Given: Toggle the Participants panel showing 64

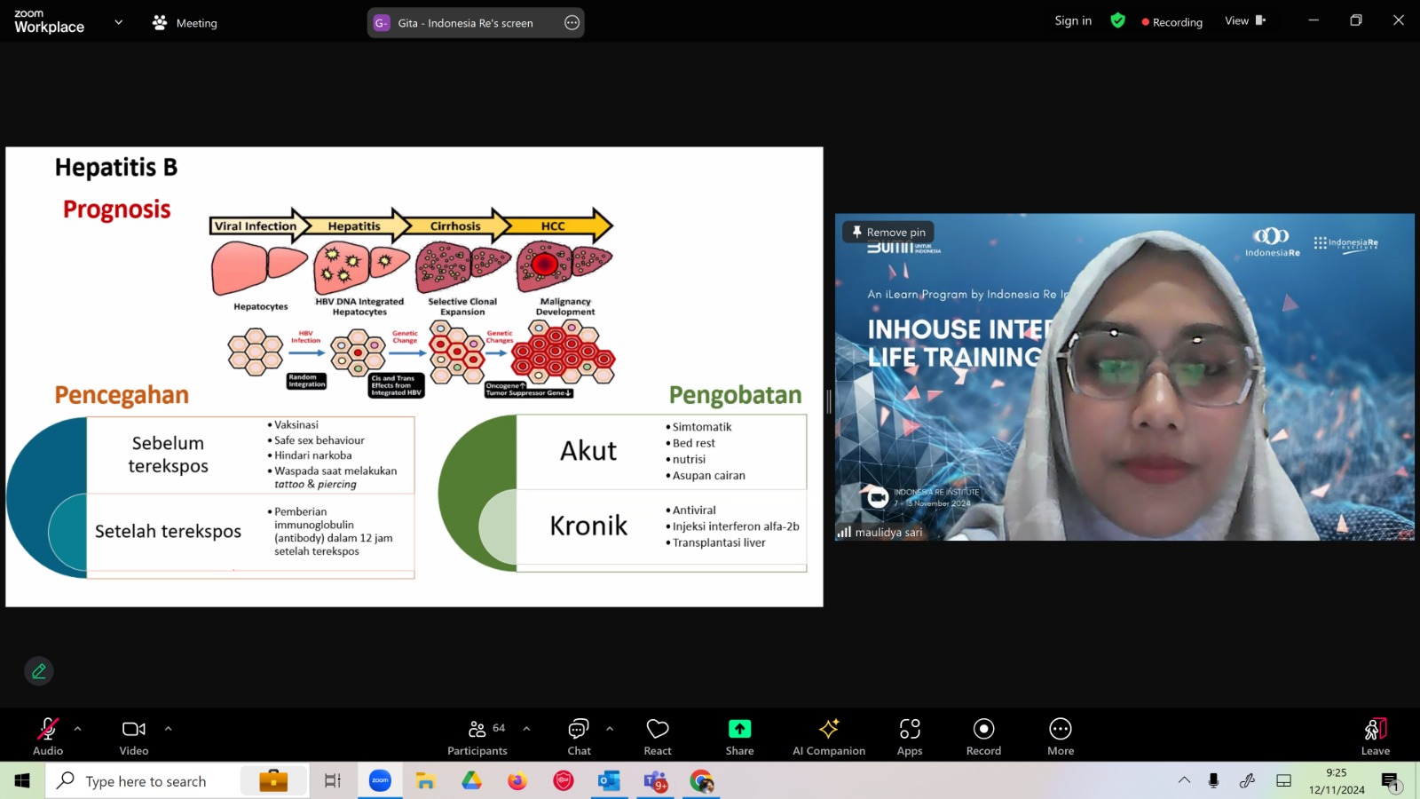Looking at the screenshot, I should point(477,737).
